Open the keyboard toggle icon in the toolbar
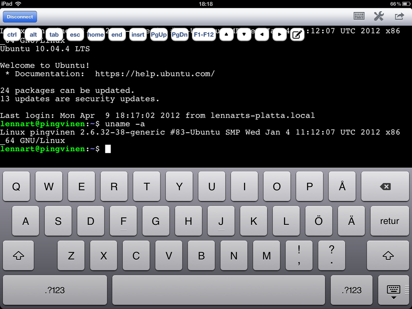412x309 pixels. 359,16
